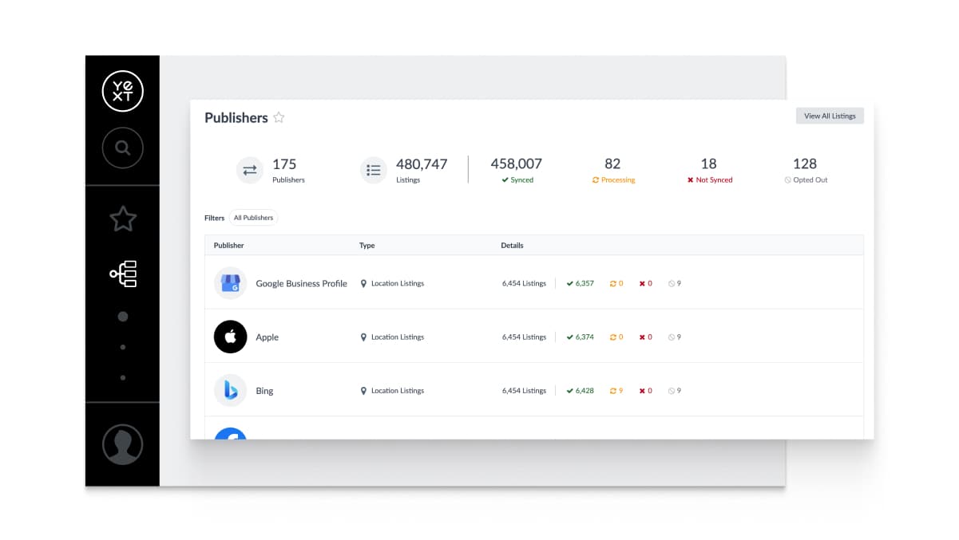Sort by the Publisher column header
The image size is (959, 540).
click(x=228, y=245)
